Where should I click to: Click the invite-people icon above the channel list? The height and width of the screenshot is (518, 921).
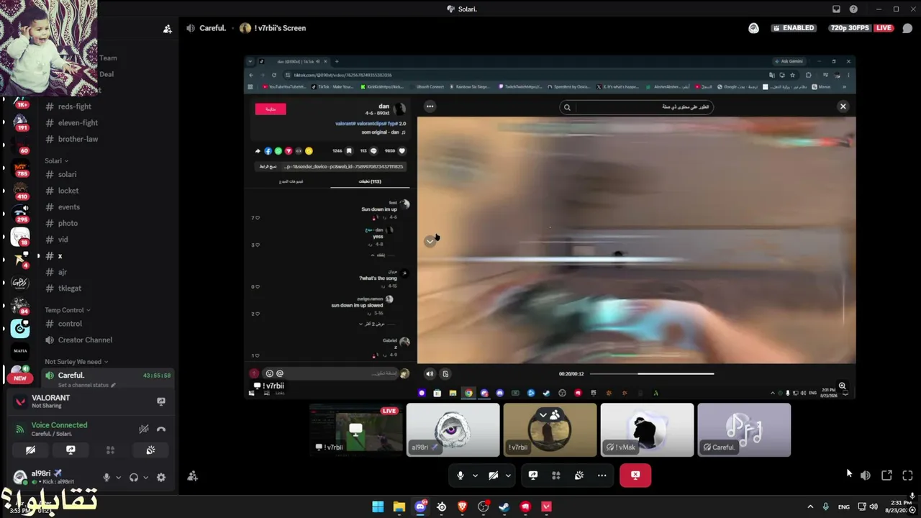pyautogui.click(x=168, y=29)
